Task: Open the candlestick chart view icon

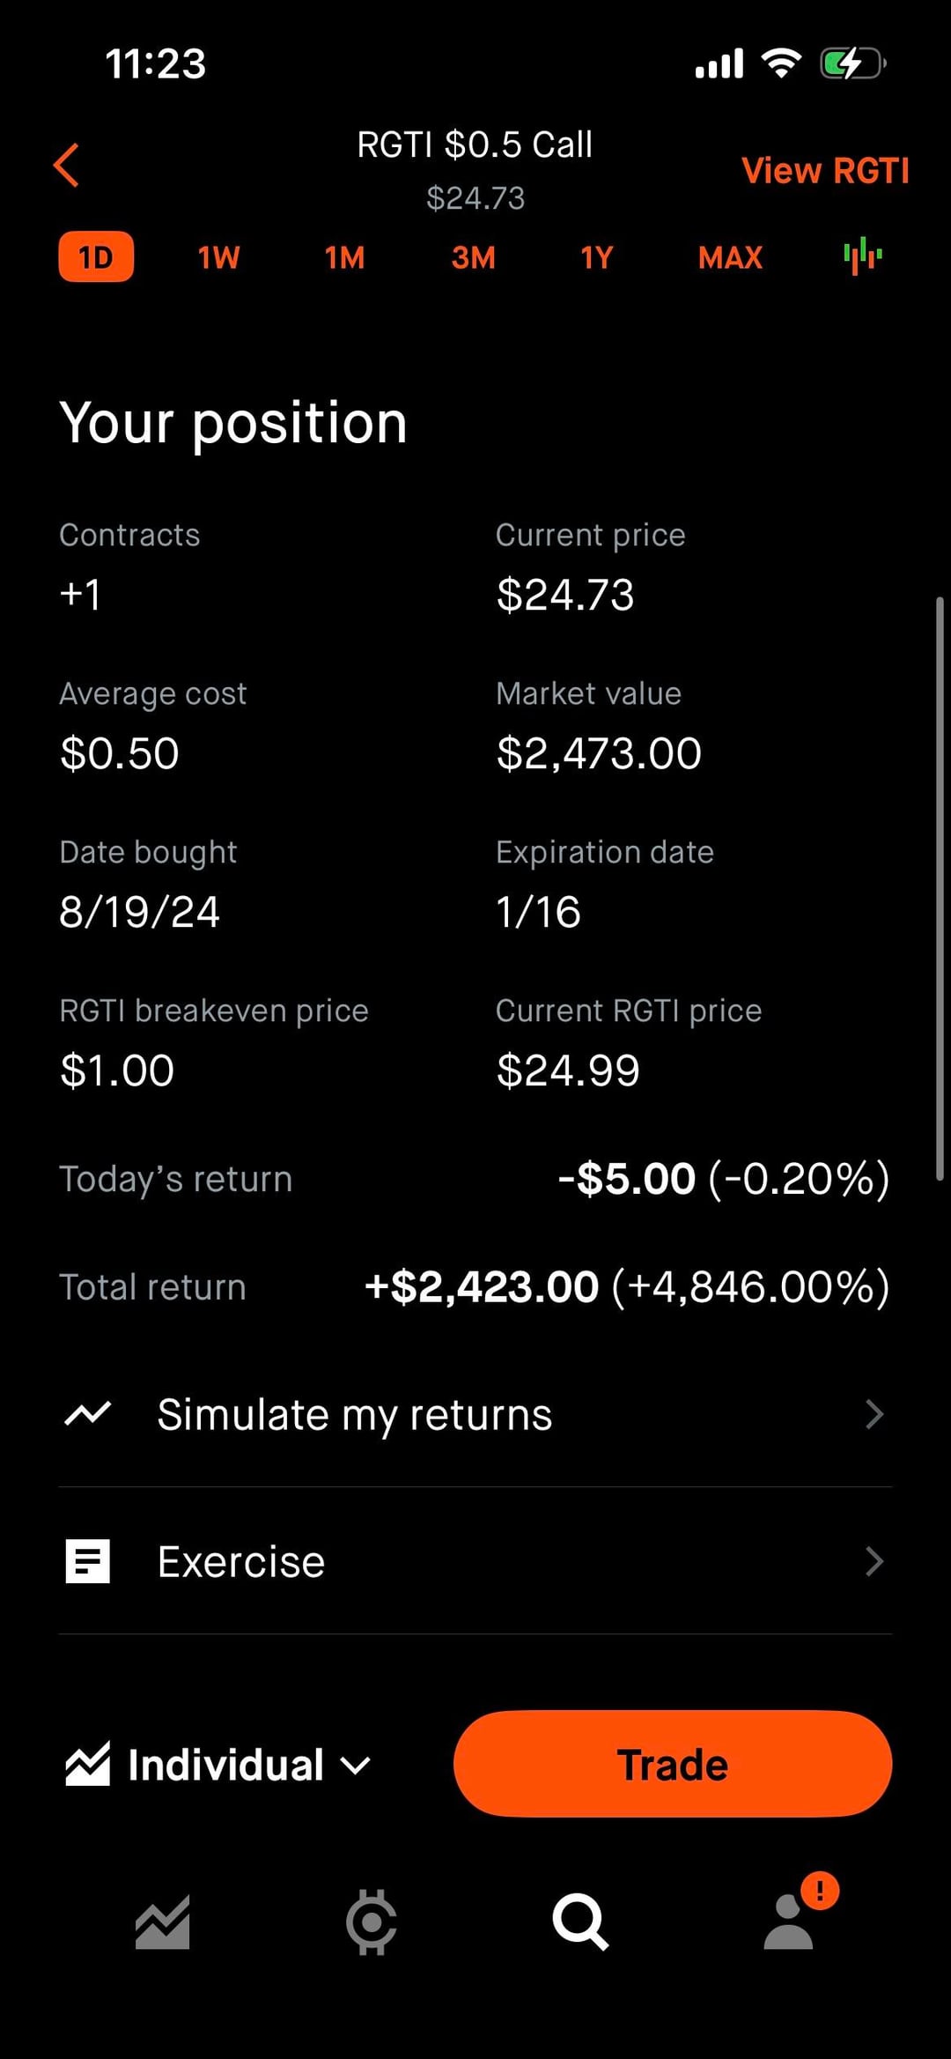Action: (x=862, y=256)
